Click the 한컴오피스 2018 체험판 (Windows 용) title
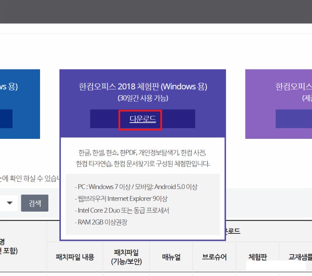 click(143, 87)
